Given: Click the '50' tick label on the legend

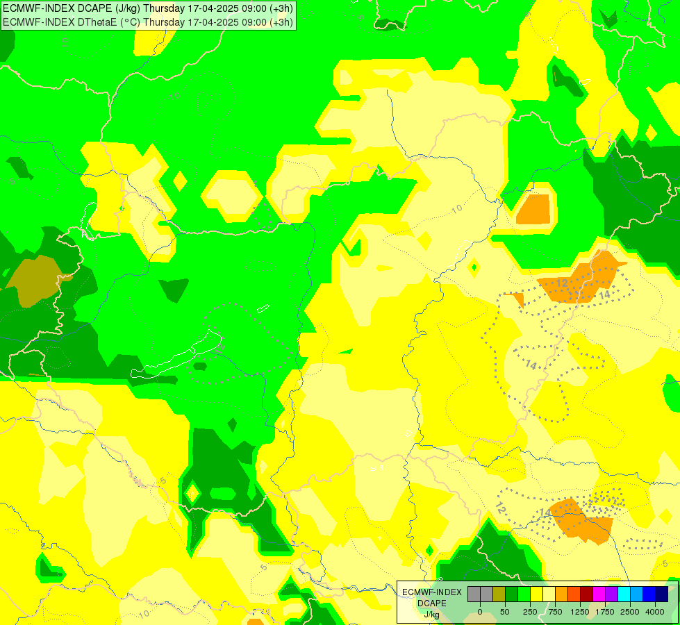Looking at the screenshot, I should [x=505, y=612].
